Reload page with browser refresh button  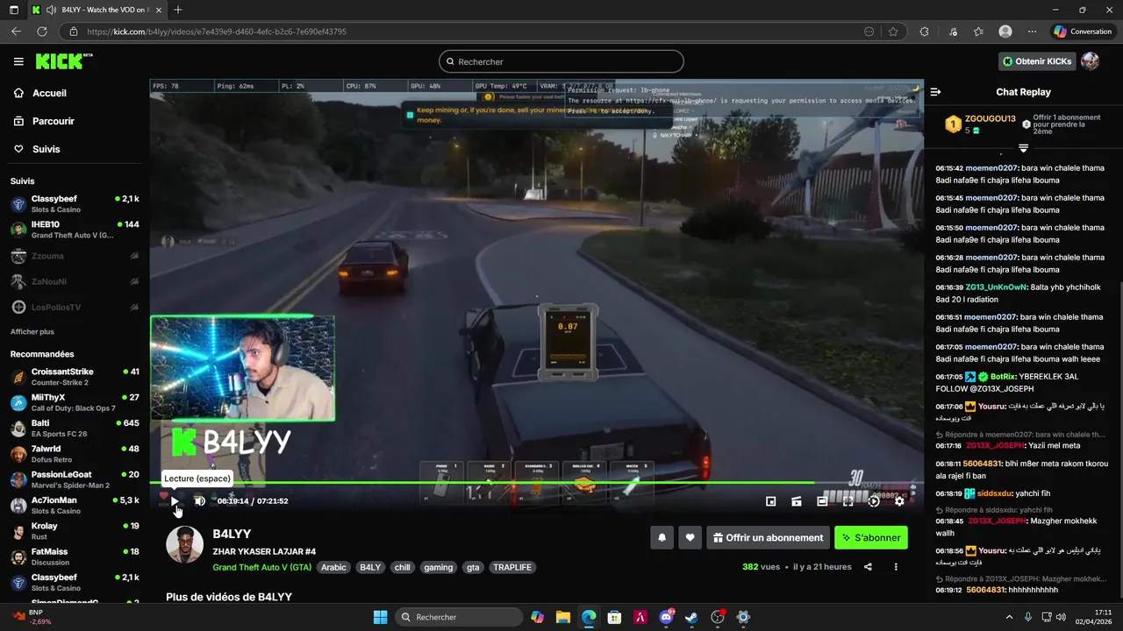pyautogui.click(x=41, y=32)
